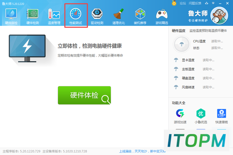Click the 主板温度 text
The image size is (233, 155).
coord(188,69)
